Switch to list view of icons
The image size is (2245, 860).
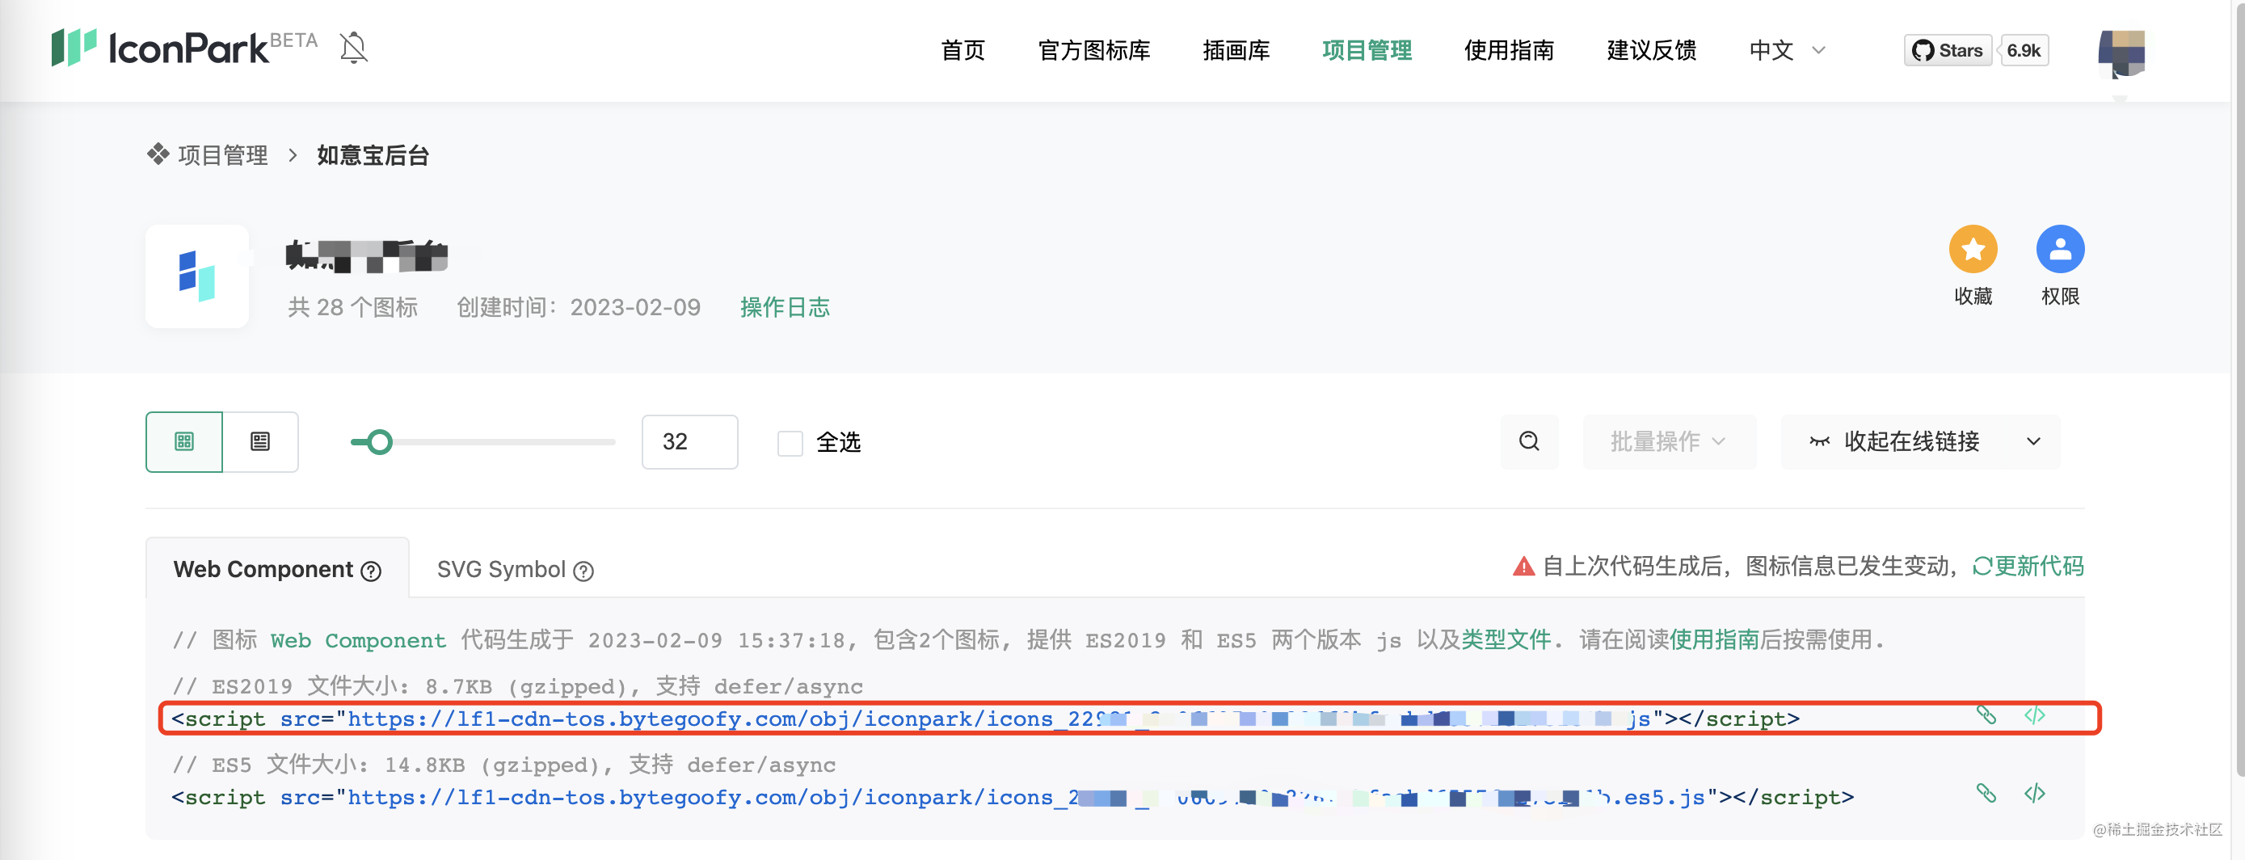[259, 442]
